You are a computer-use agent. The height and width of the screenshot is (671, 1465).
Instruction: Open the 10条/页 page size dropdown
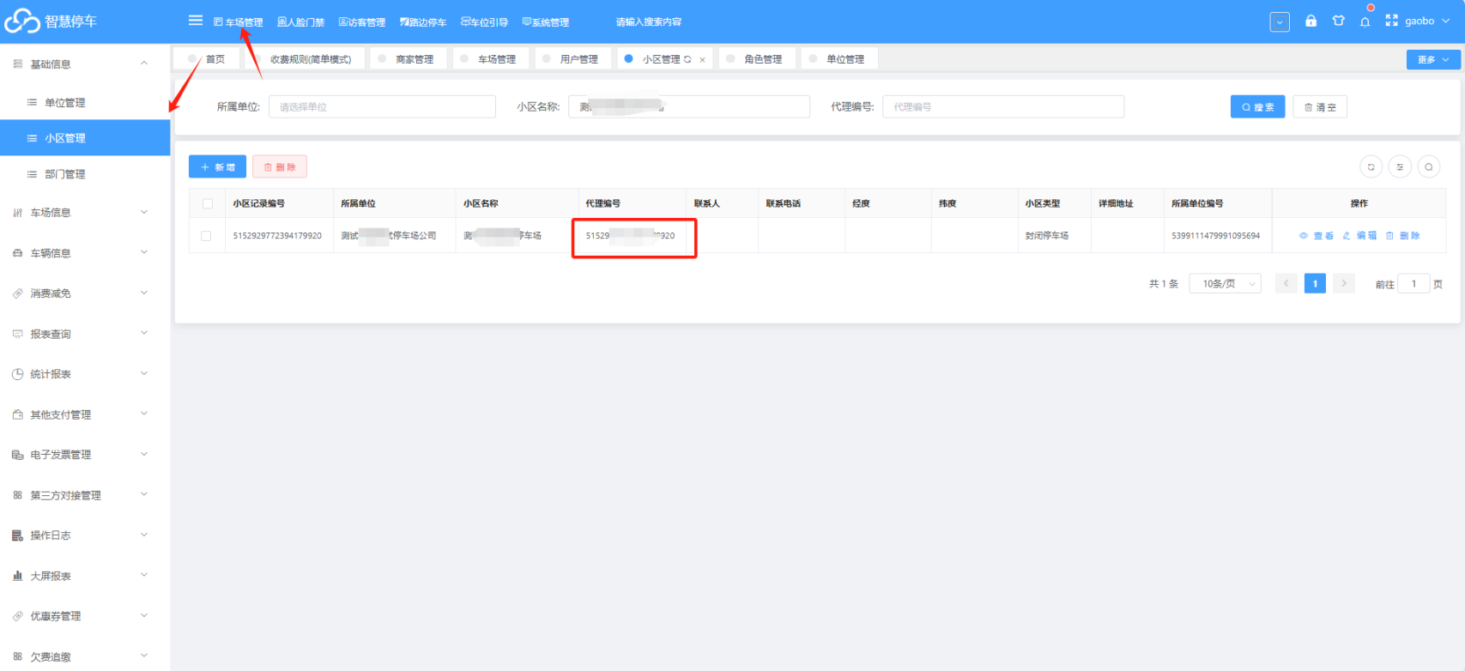click(x=1225, y=283)
